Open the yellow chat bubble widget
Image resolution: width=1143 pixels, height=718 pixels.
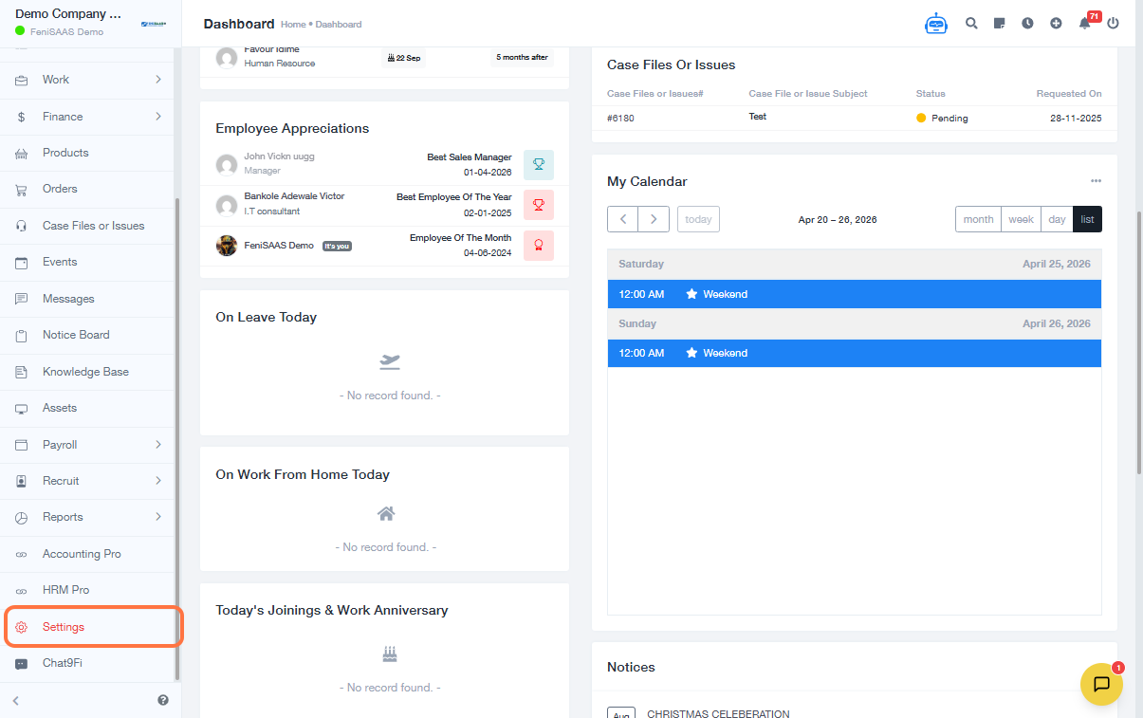pos(1101,684)
